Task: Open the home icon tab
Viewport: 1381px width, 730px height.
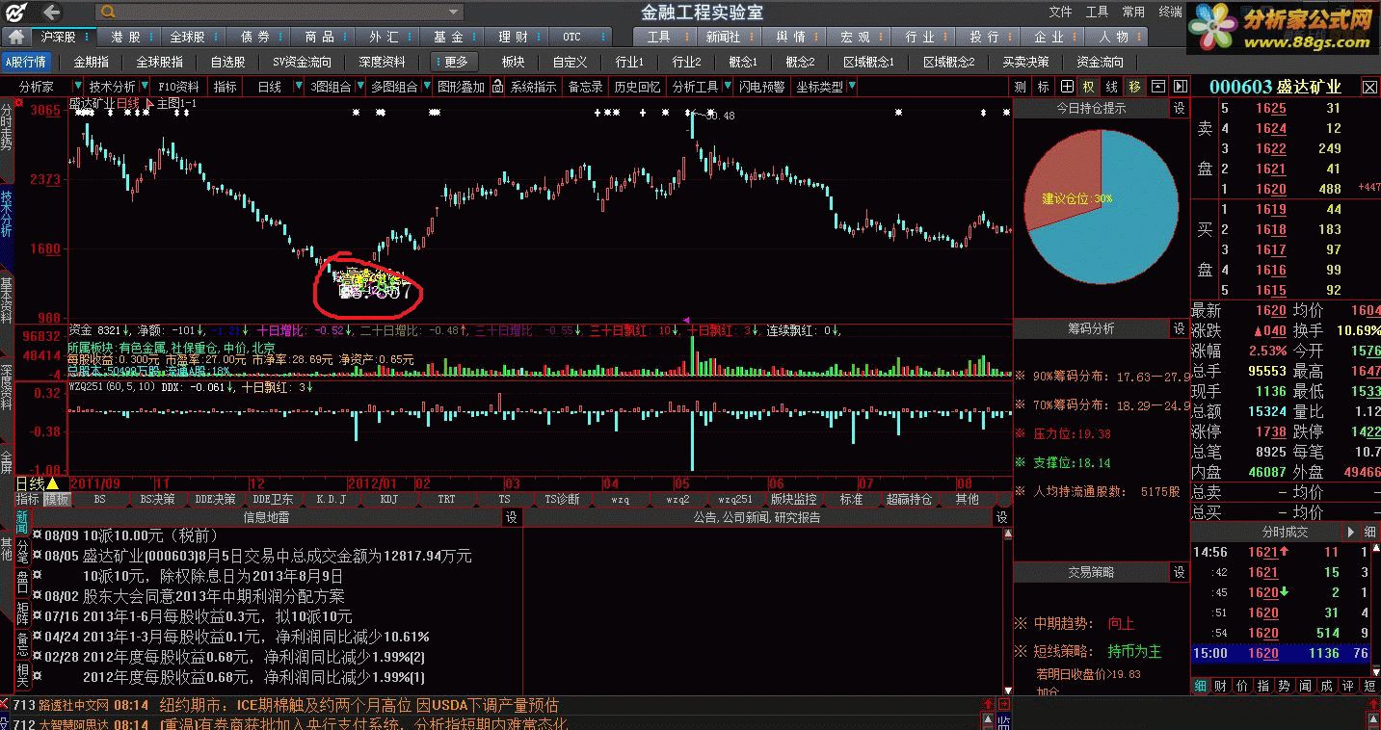Action: [15, 38]
